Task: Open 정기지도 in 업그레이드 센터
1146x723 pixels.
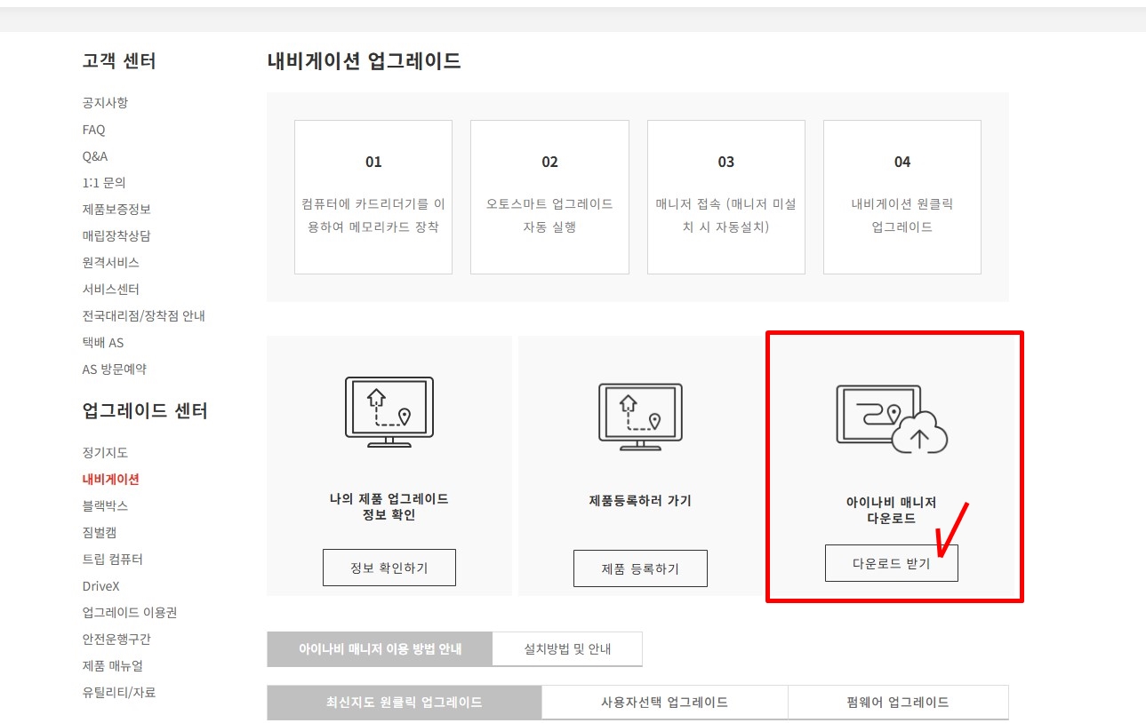Action: (x=105, y=453)
